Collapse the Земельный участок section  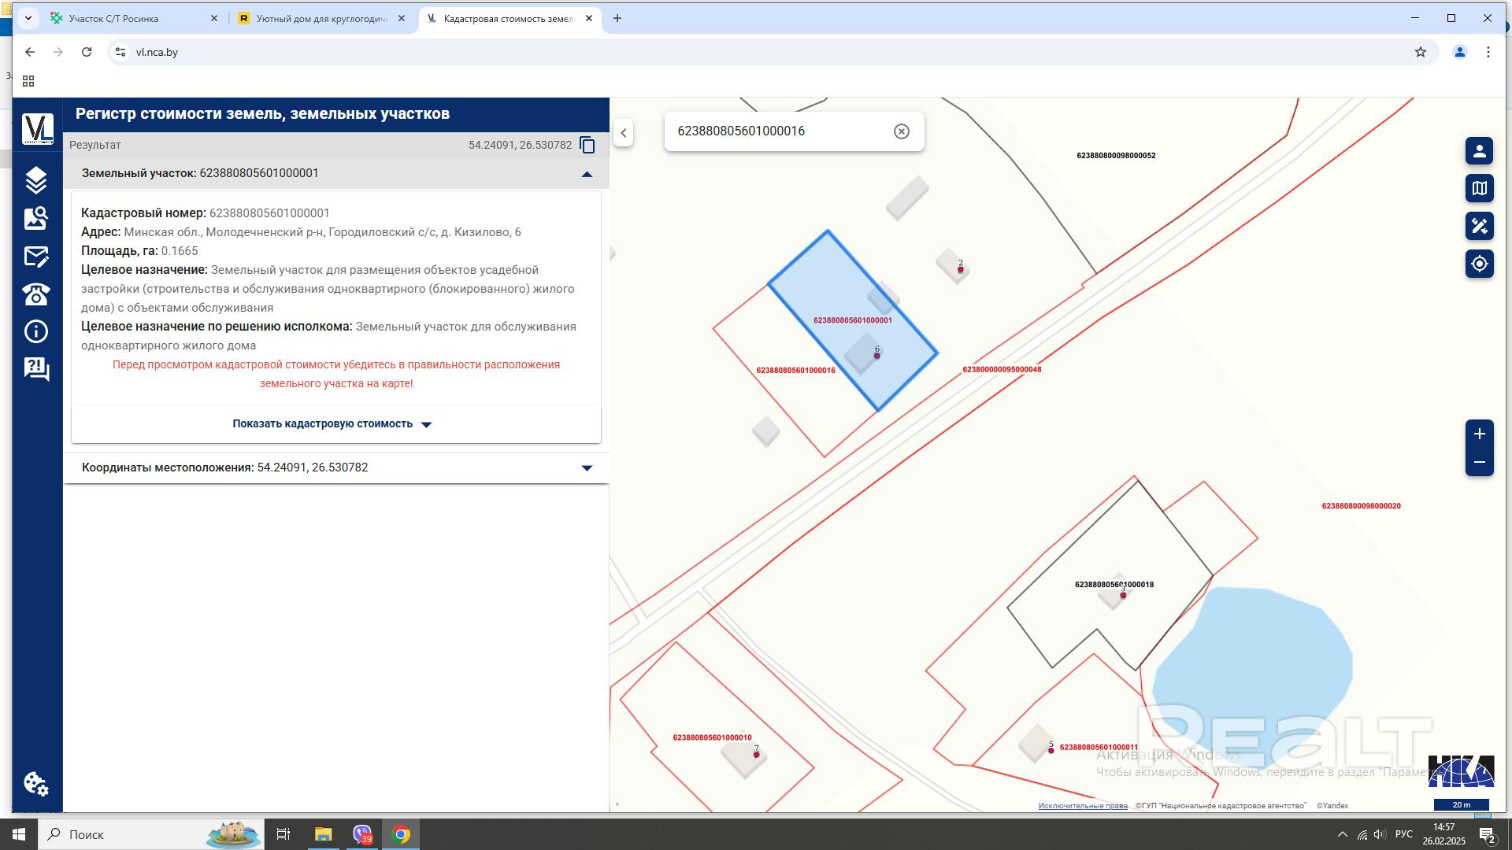[586, 174]
